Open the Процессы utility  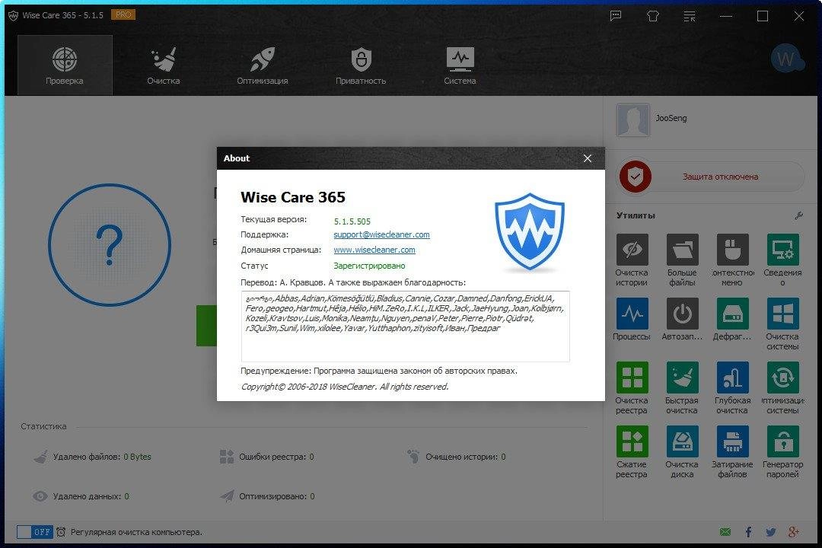(x=632, y=319)
